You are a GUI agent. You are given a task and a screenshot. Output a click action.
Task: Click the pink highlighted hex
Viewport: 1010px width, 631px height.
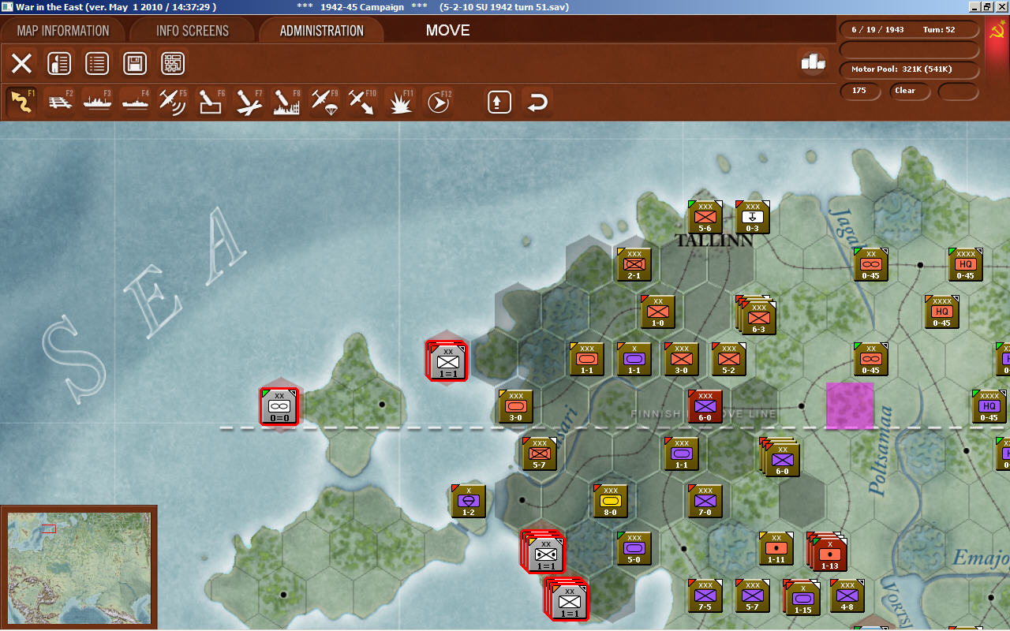(x=849, y=406)
